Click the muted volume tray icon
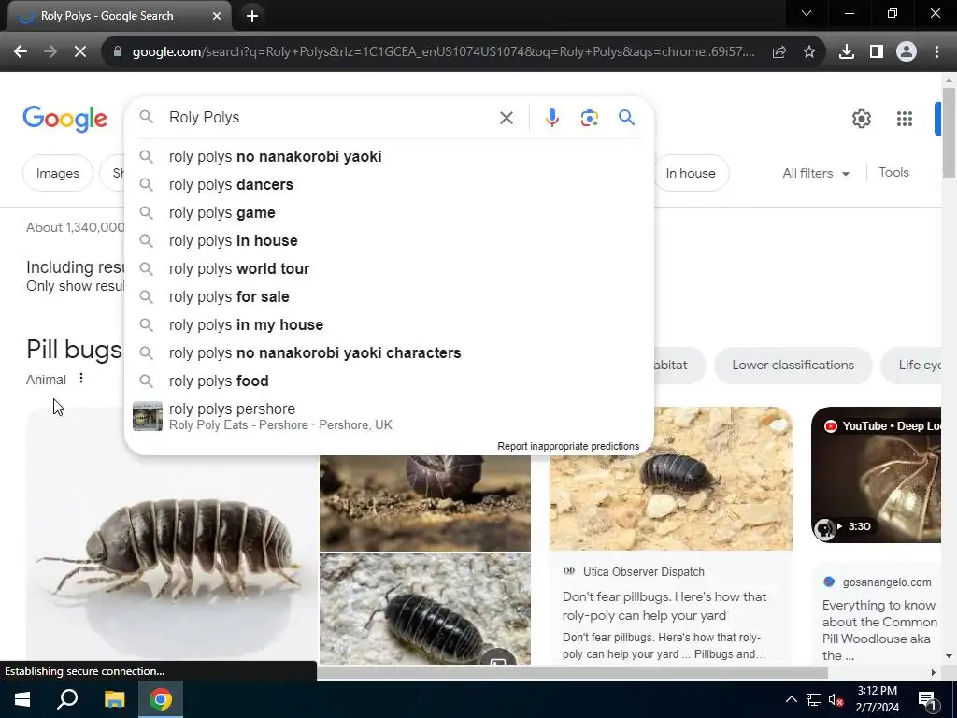 click(x=836, y=699)
